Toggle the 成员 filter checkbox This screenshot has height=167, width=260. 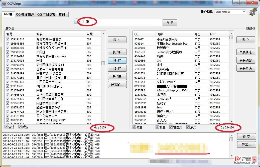[188, 127]
